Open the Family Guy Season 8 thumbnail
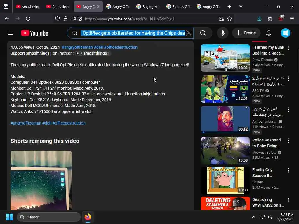Viewport: 299px width, 224px height. pos(225,181)
